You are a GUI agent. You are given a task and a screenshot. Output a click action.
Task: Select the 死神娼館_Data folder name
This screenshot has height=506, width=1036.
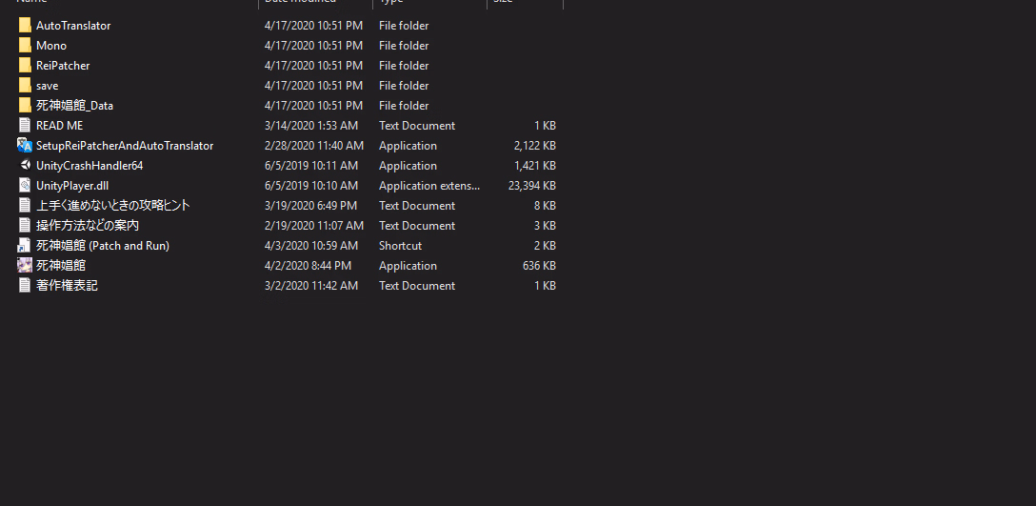pos(74,105)
